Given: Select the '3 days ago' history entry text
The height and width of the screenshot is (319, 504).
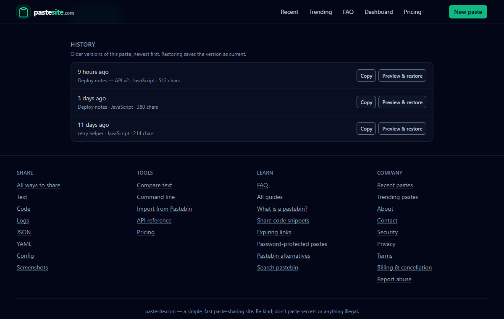Looking at the screenshot, I should (92, 98).
